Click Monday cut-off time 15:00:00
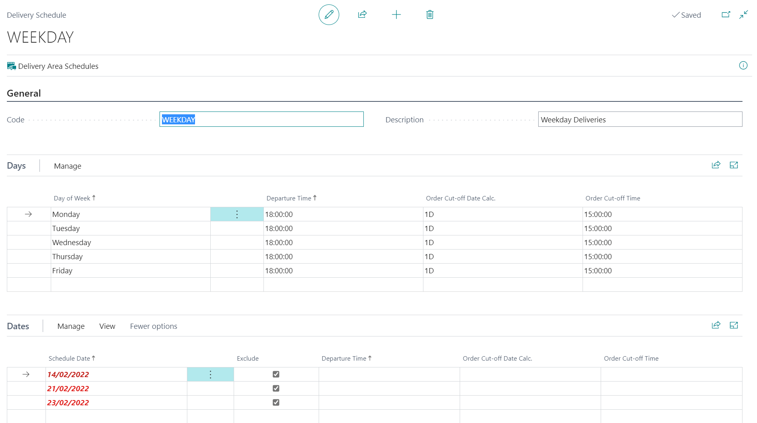The image size is (757, 423). 662,214
